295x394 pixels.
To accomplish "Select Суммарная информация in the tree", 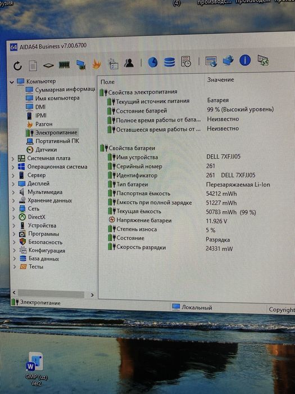I will [60, 89].
